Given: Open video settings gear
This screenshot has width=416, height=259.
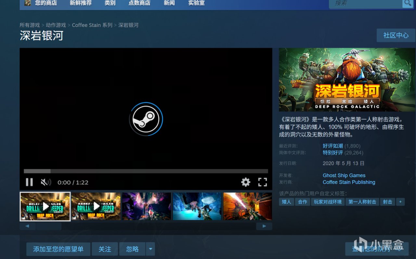Looking at the screenshot, I should pyautogui.click(x=246, y=182).
